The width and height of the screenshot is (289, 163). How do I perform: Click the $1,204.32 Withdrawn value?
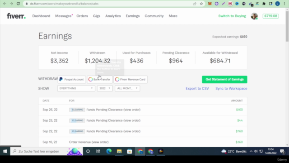click(98, 61)
